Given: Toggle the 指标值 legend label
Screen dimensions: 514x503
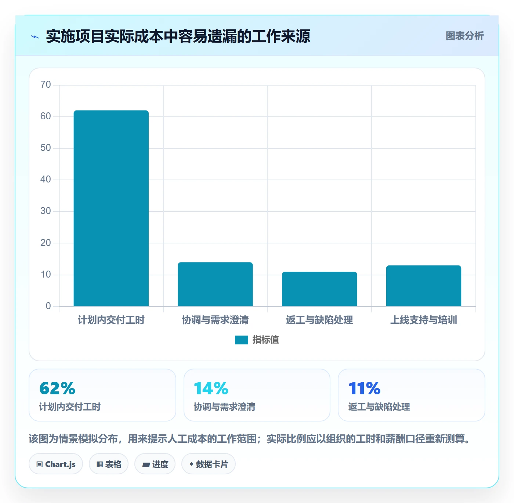Looking at the screenshot, I should (x=266, y=340).
